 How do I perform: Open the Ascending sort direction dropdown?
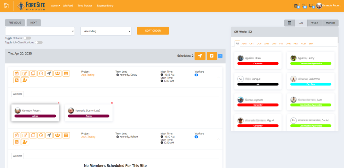[x=105, y=31]
